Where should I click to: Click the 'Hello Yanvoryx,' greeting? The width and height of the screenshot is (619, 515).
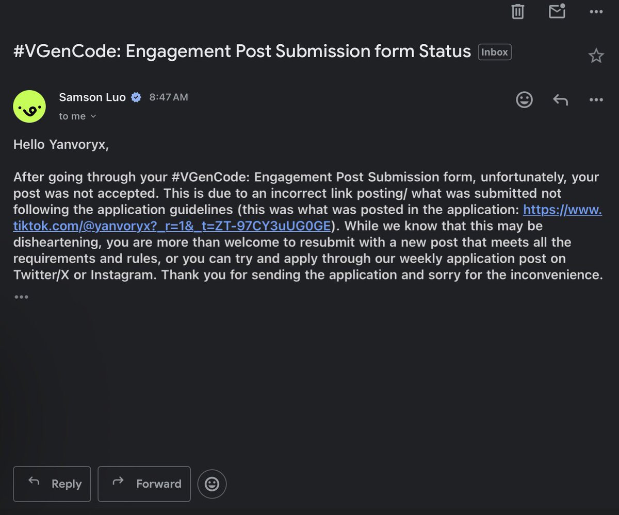pos(61,145)
